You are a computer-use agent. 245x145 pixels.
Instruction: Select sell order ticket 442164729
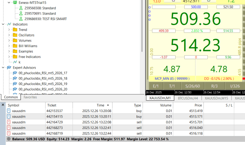tap(125, 122)
